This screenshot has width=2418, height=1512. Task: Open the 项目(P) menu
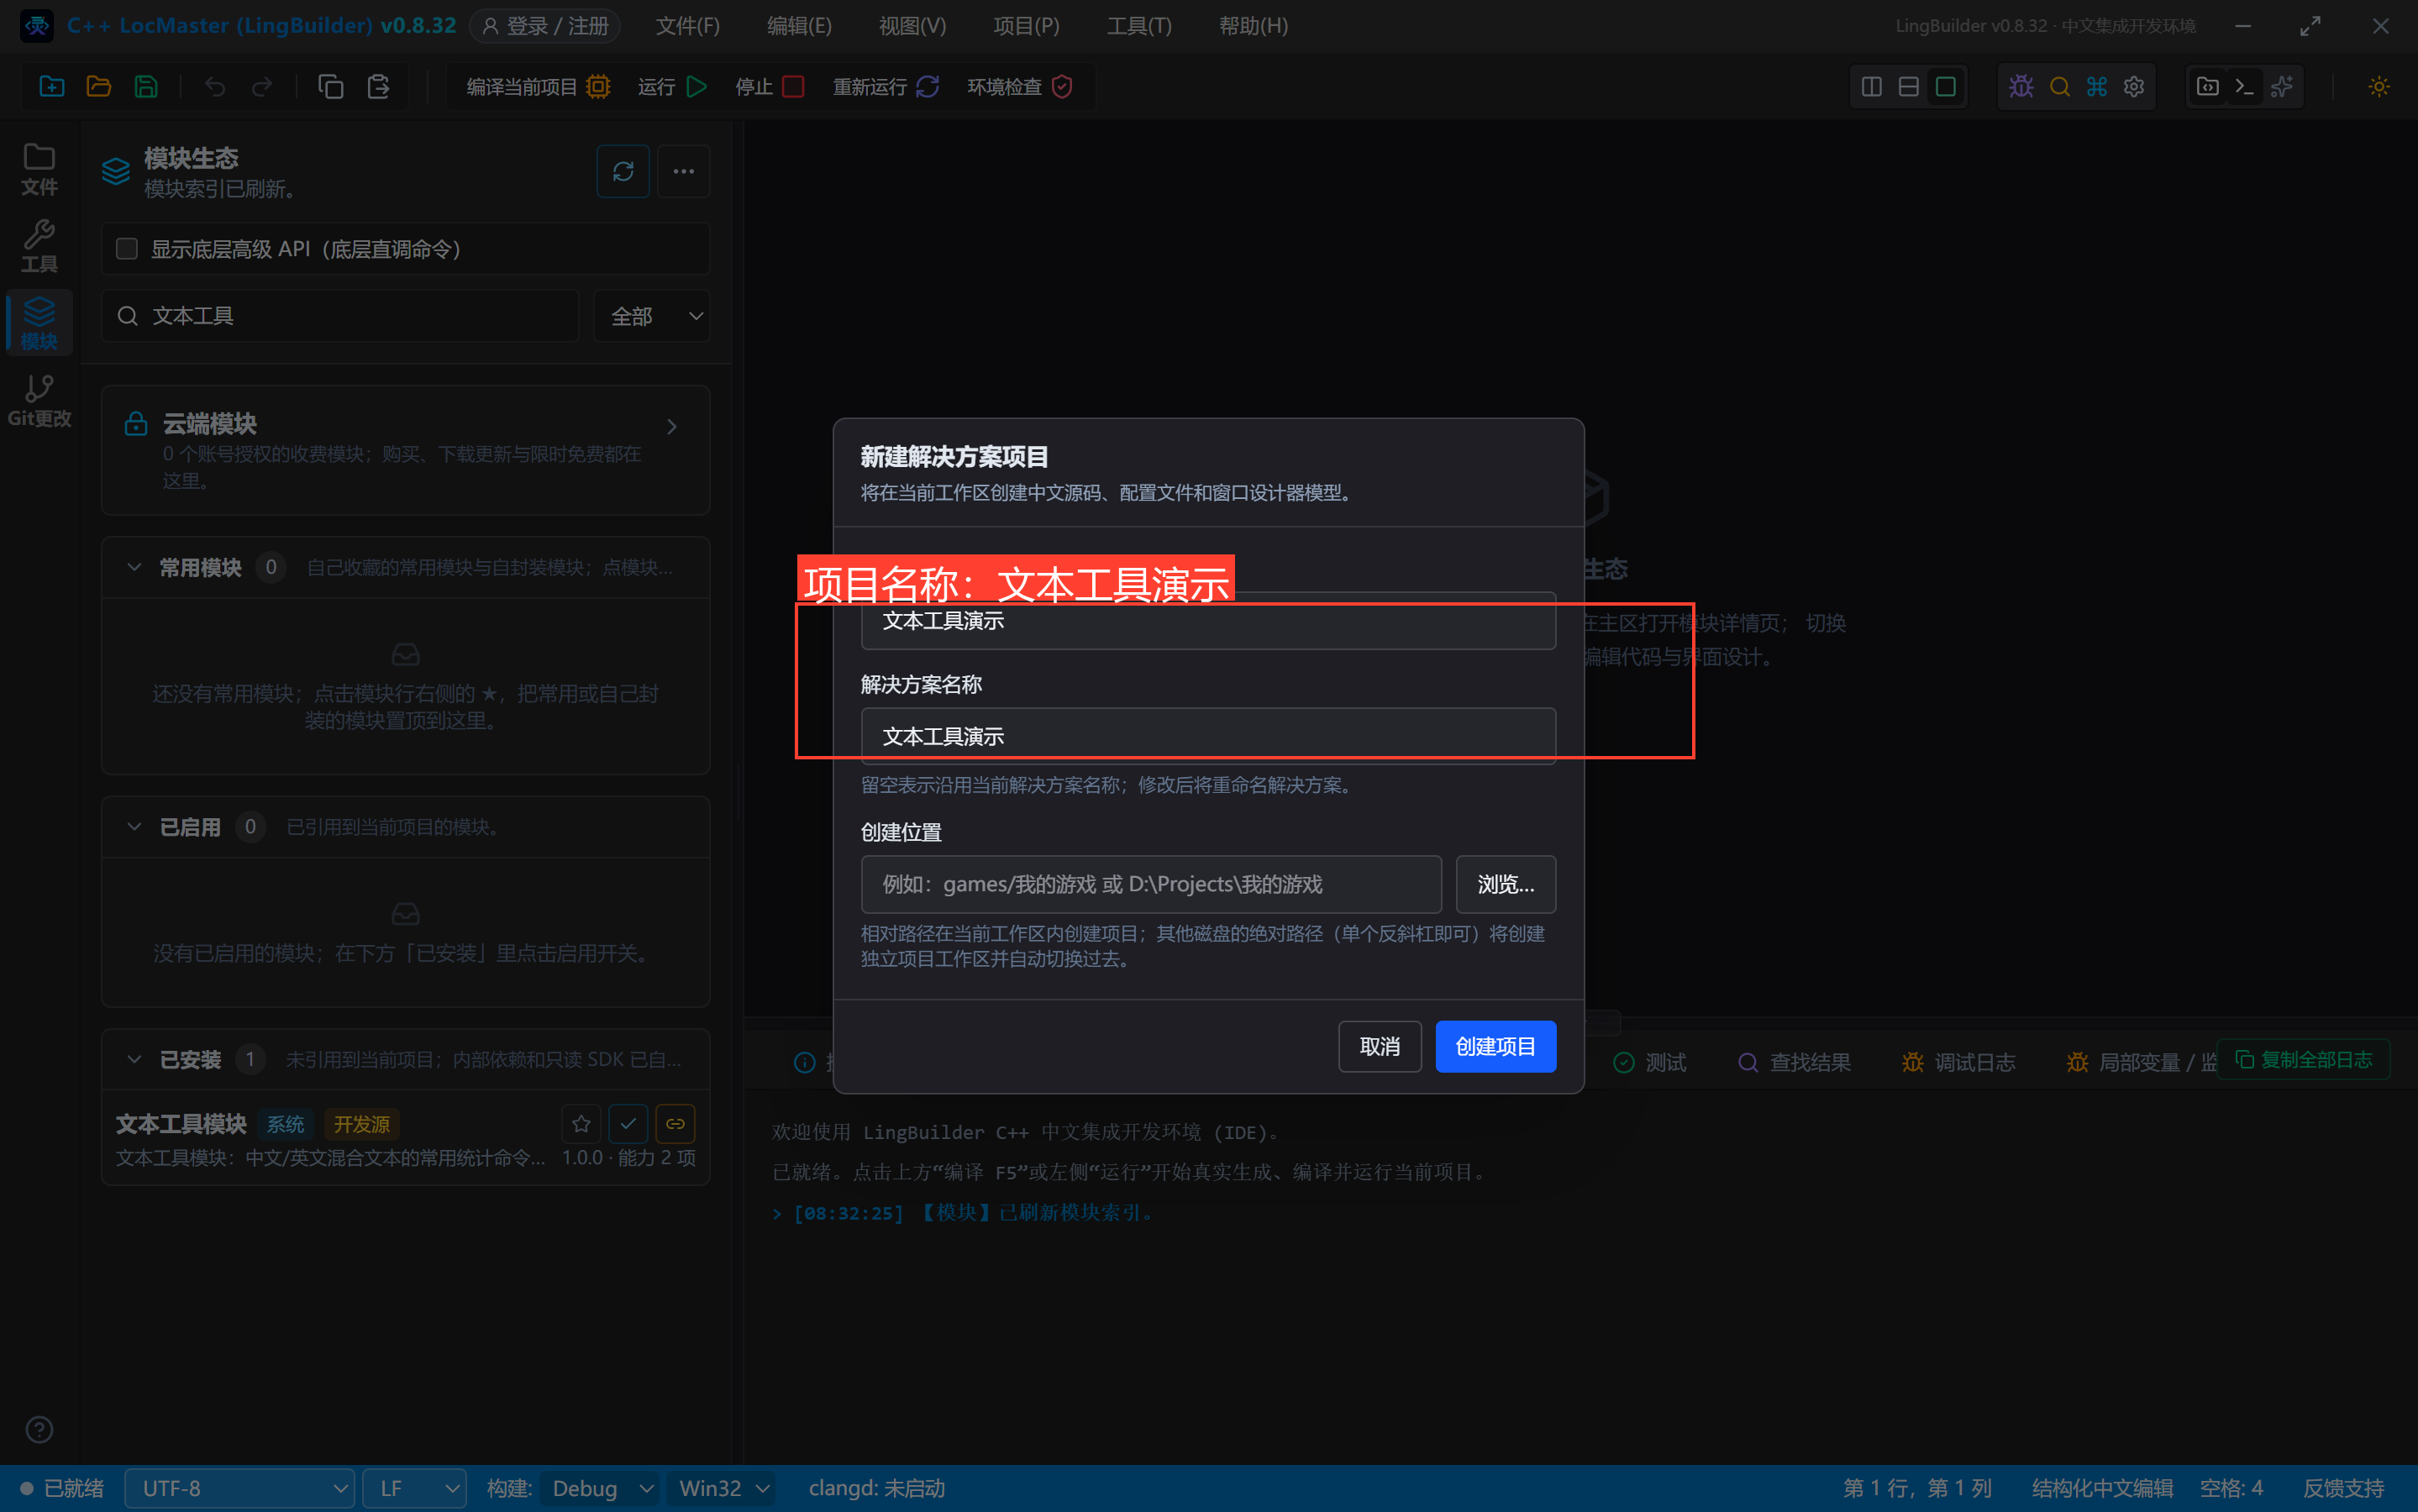pyautogui.click(x=1026, y=26)
